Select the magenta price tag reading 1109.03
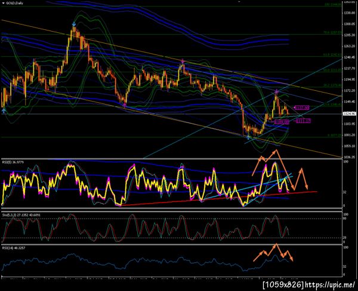The width and height of the screenshot is (358, 291). pos(282,122)
